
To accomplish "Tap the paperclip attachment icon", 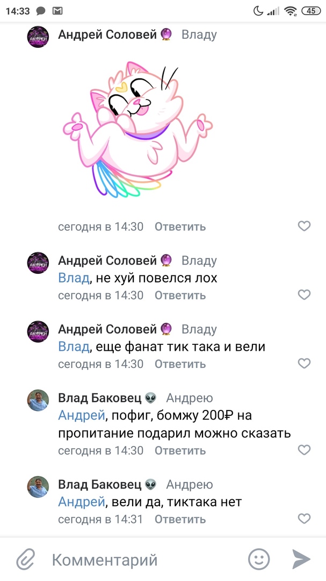I will tap(26, 559).
